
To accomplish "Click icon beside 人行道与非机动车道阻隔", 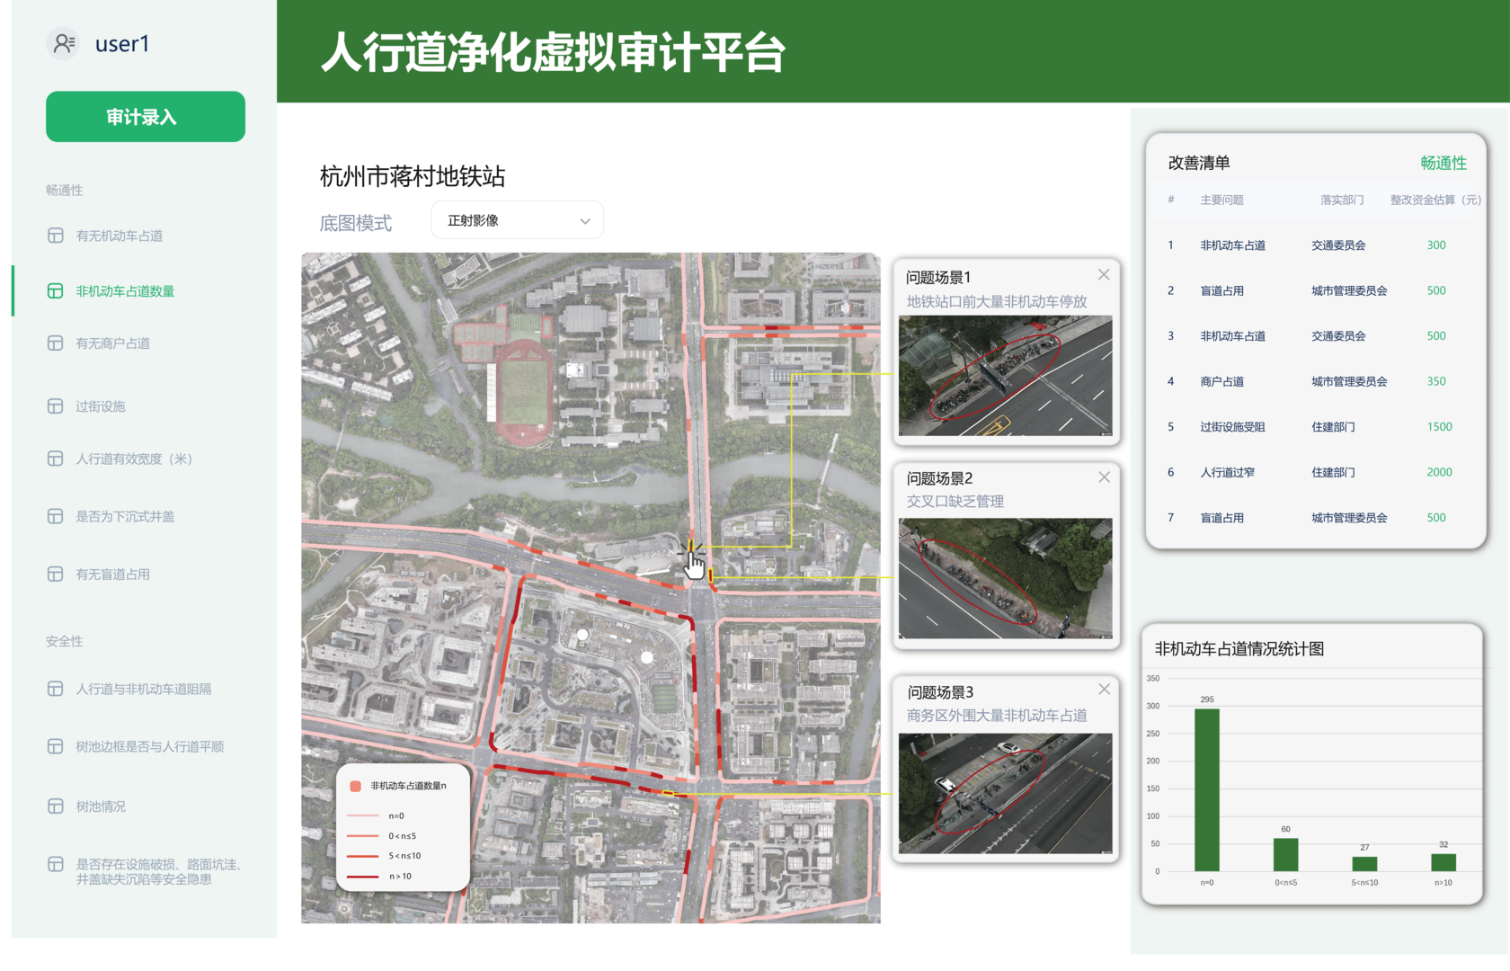I will pos(56,689).
